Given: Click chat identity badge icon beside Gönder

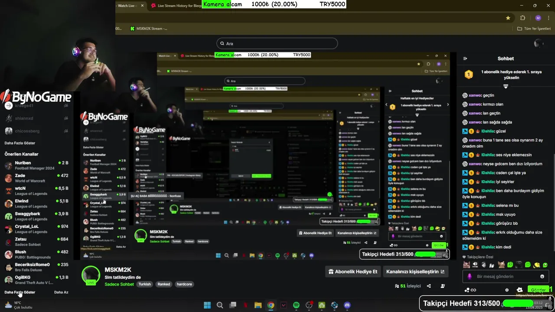Looking at the screenshot, I should point(519,290).
